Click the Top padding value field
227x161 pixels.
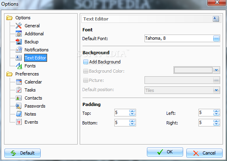pos(122,113)
